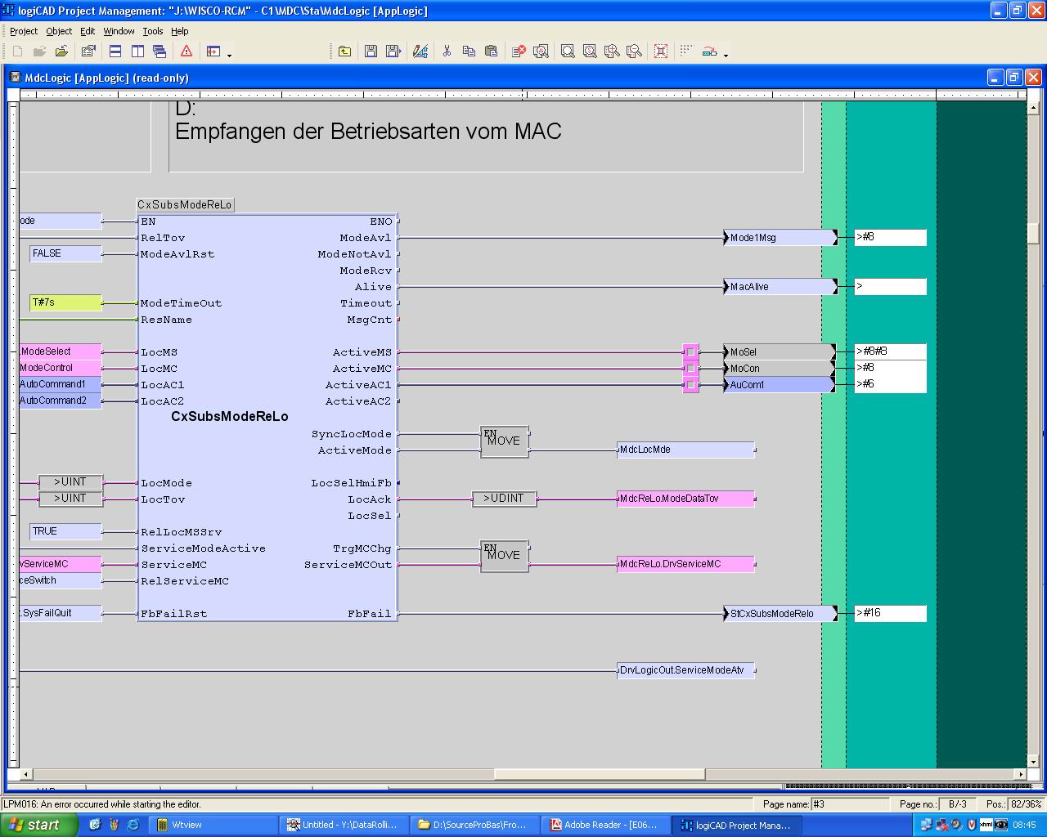This screenshot has width=1047, height=837.
Task: Click the save floppy disk icon
Action: (371, 51)
